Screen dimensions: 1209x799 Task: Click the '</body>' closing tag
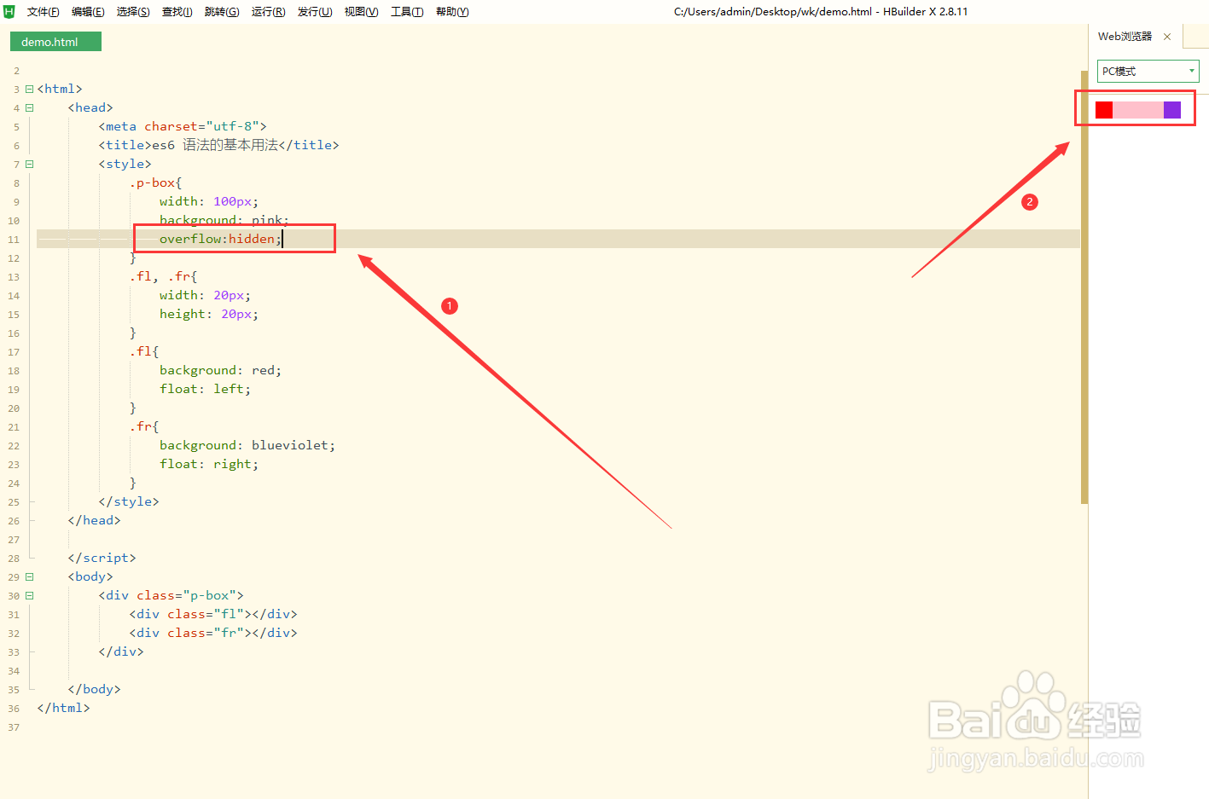pos(94,689)
